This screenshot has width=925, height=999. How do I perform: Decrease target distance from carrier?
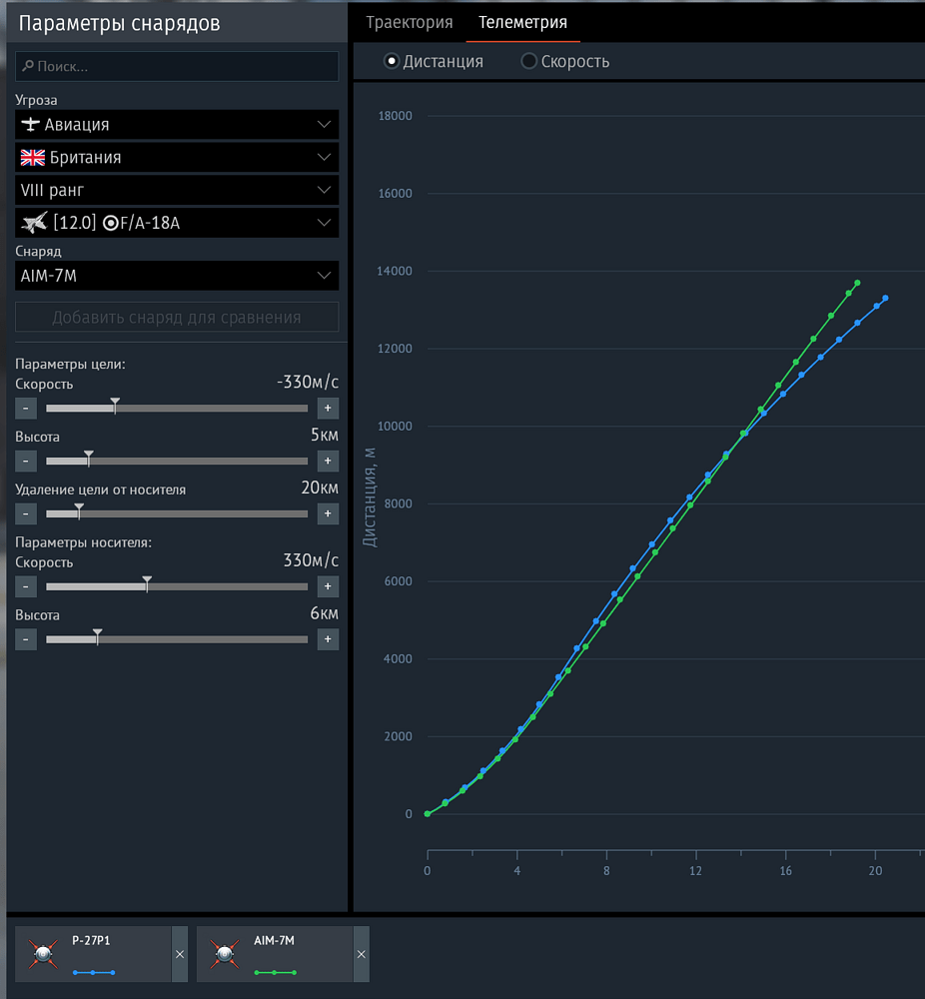coord(26,513)
